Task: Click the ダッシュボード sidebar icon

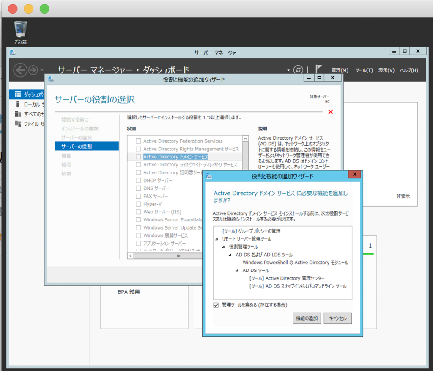Action: click(x=18, y=94)
